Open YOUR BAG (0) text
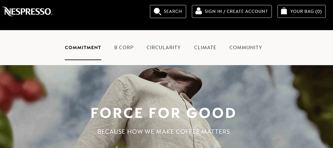 coord(306,11)
